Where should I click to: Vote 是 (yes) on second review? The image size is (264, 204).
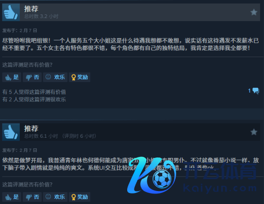[x=12, y=197]
